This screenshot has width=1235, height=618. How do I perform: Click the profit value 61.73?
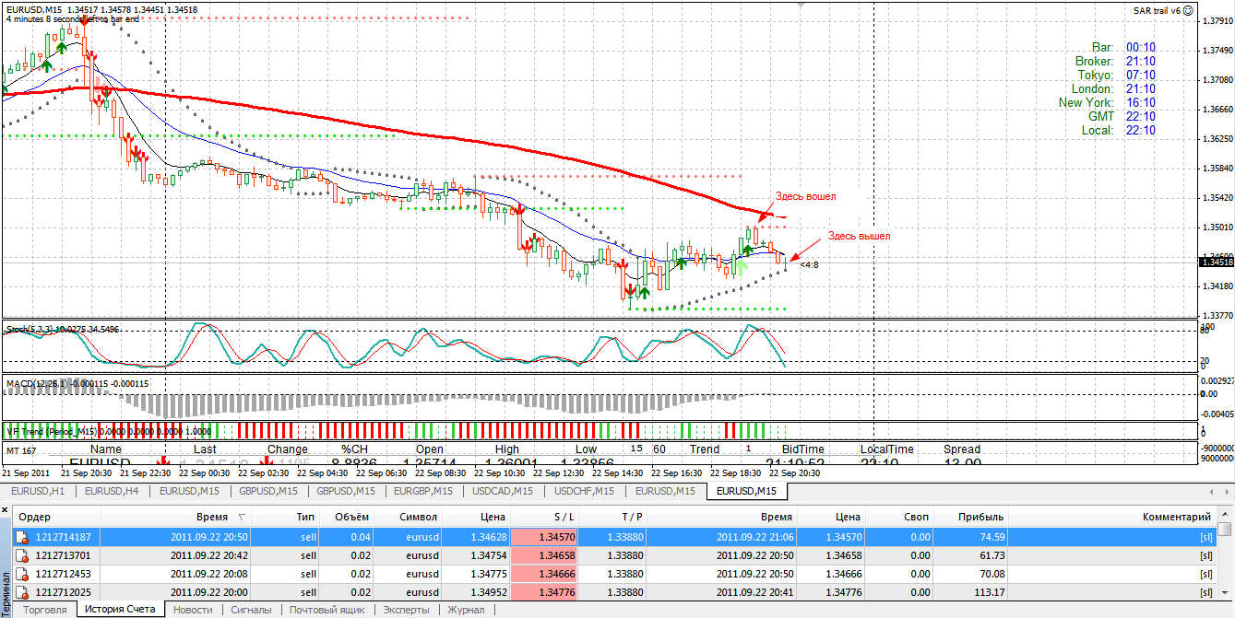click(x=992, y=555)
